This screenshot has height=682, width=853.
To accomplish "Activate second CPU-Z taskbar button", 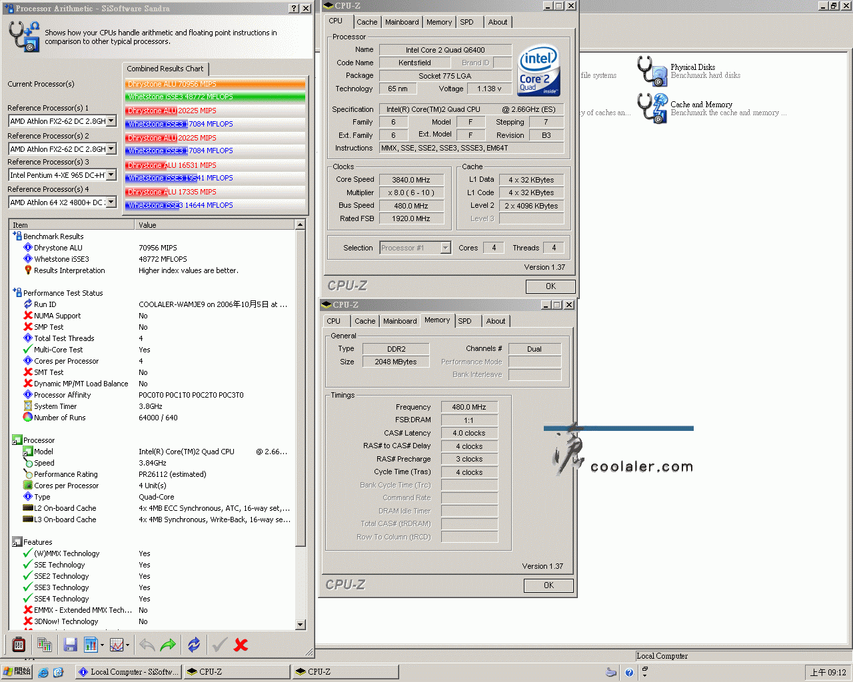I will [x=345, y=672].
